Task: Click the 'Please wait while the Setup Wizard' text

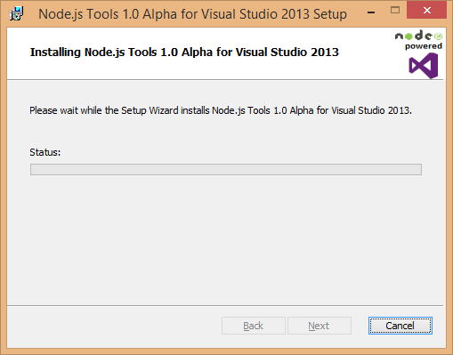Action: tap(221, 110)
